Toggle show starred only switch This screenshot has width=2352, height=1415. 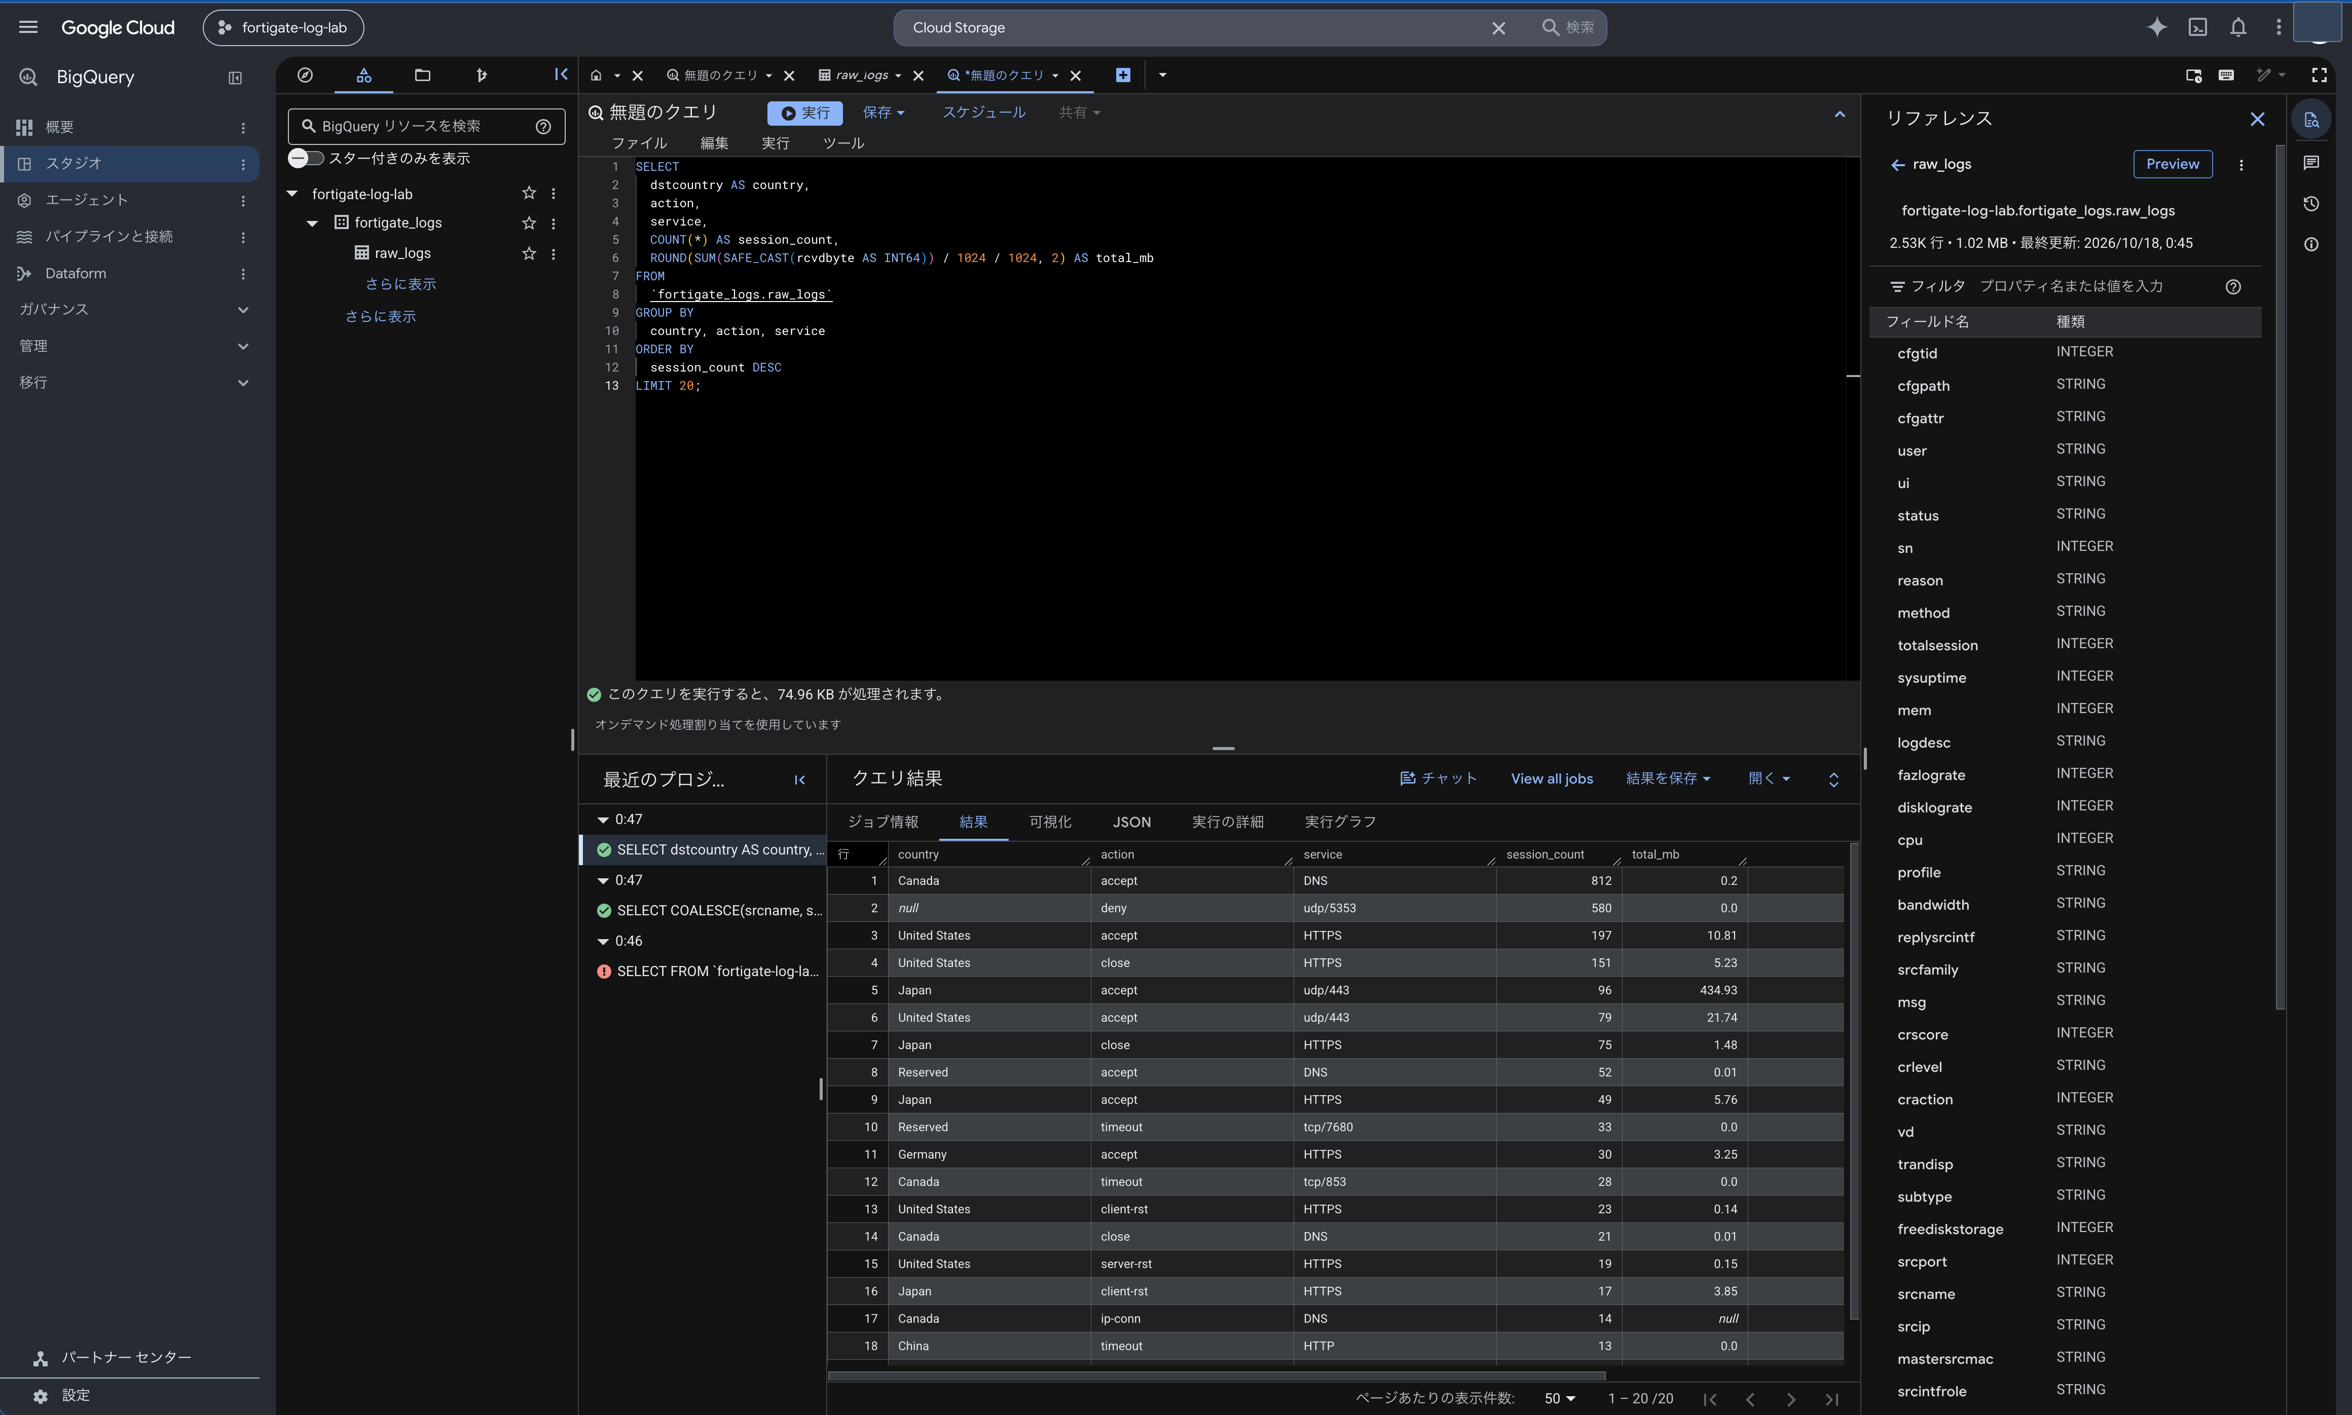point(306,158)
